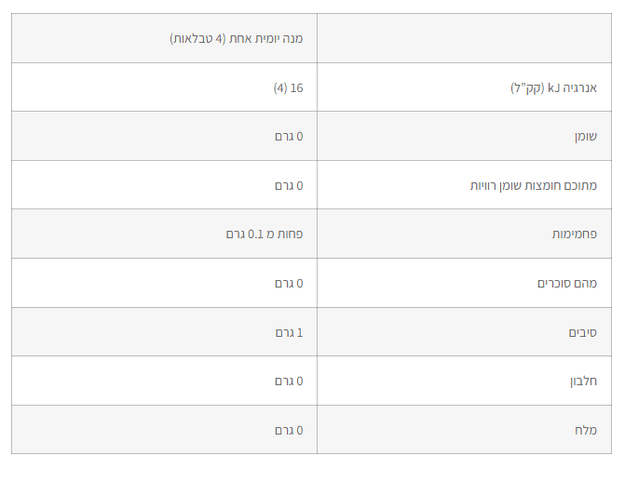Select the 'מלח' row label
The image size is (625, 482).
(x=585, y=430)
